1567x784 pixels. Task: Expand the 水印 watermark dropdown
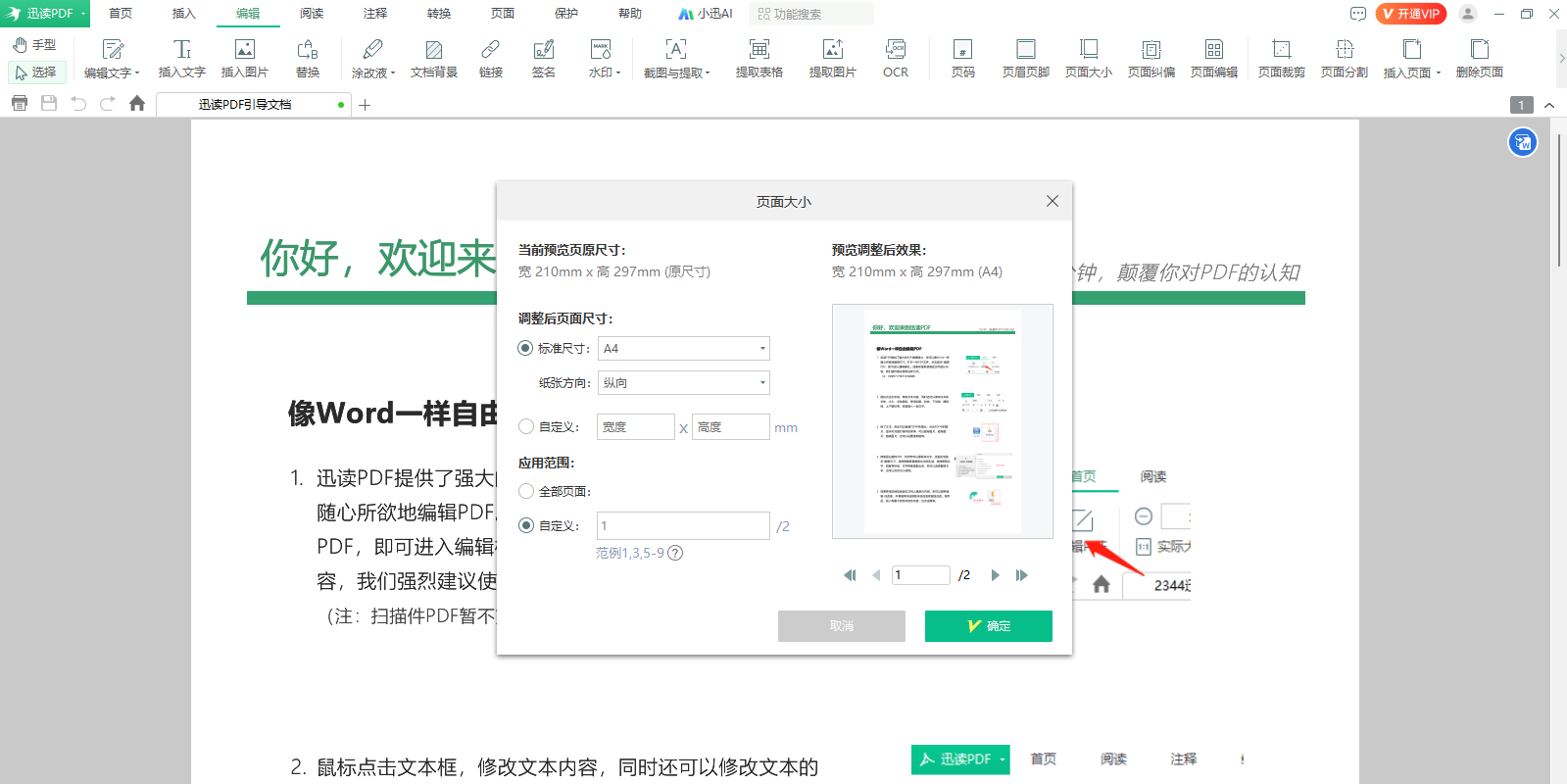[x=618, y=73]
